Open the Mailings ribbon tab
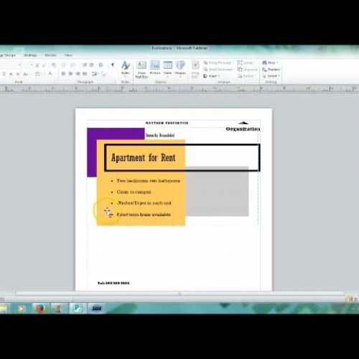359x359 pixels. click(30, 55)
